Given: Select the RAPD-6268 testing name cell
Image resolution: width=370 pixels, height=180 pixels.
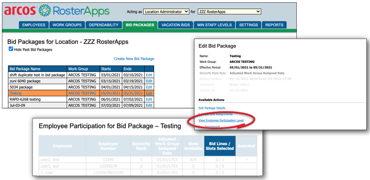Looking at the screenshot, I should coord(38,100).
